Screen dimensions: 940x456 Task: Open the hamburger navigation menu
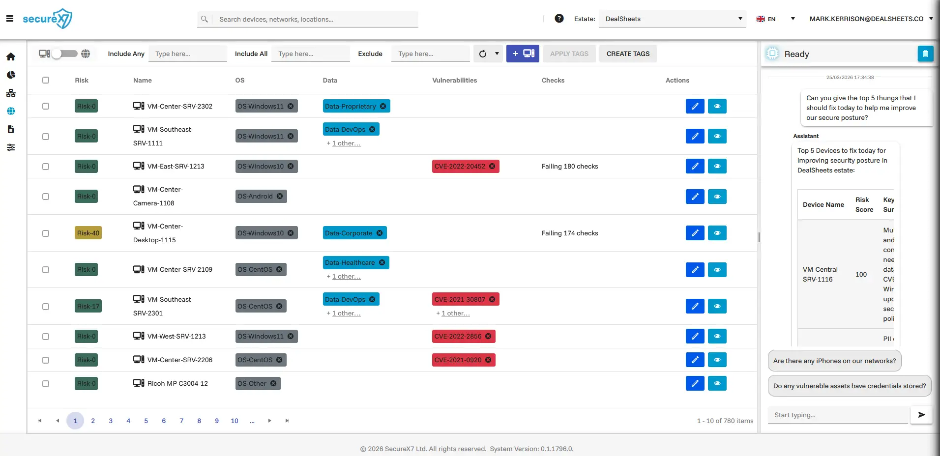(x=10, y=19)
